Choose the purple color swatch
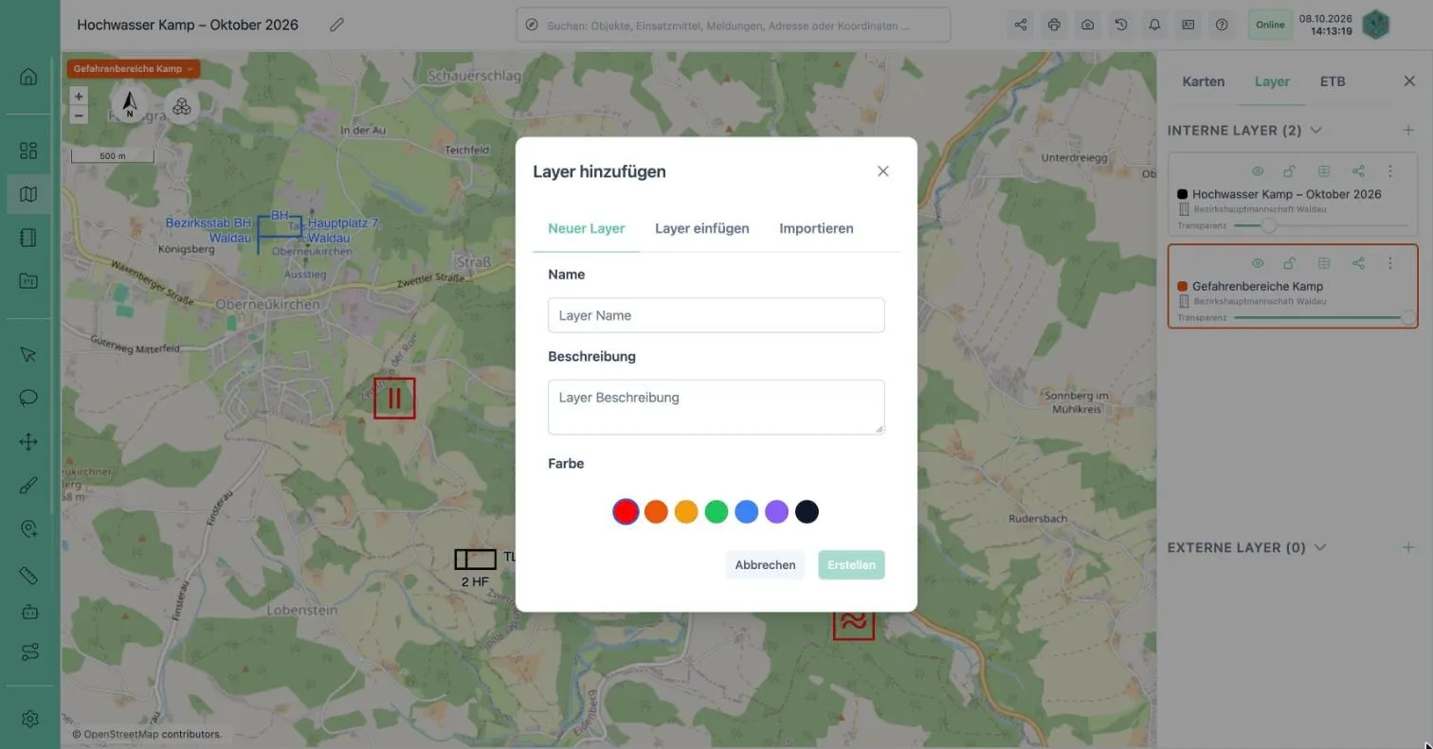The height and width of the screenshot is (749, 1433). tap(776, 512)
